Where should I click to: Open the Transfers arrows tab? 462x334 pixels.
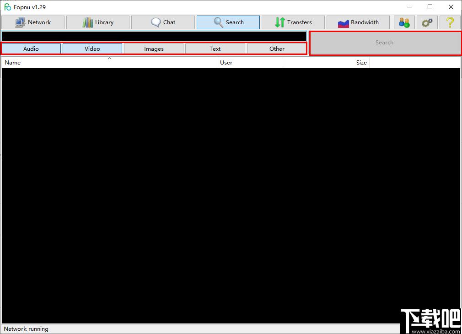pyautogui.click(x=293, y=22)
